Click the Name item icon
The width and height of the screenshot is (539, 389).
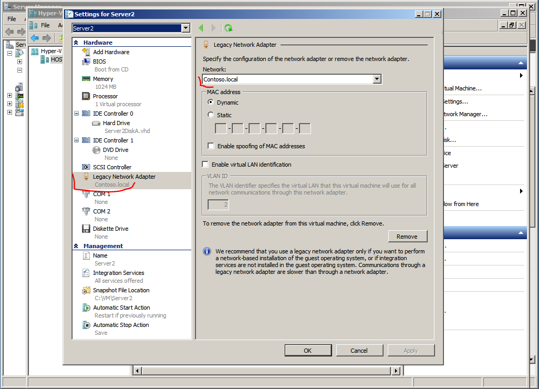pos(86,255)
